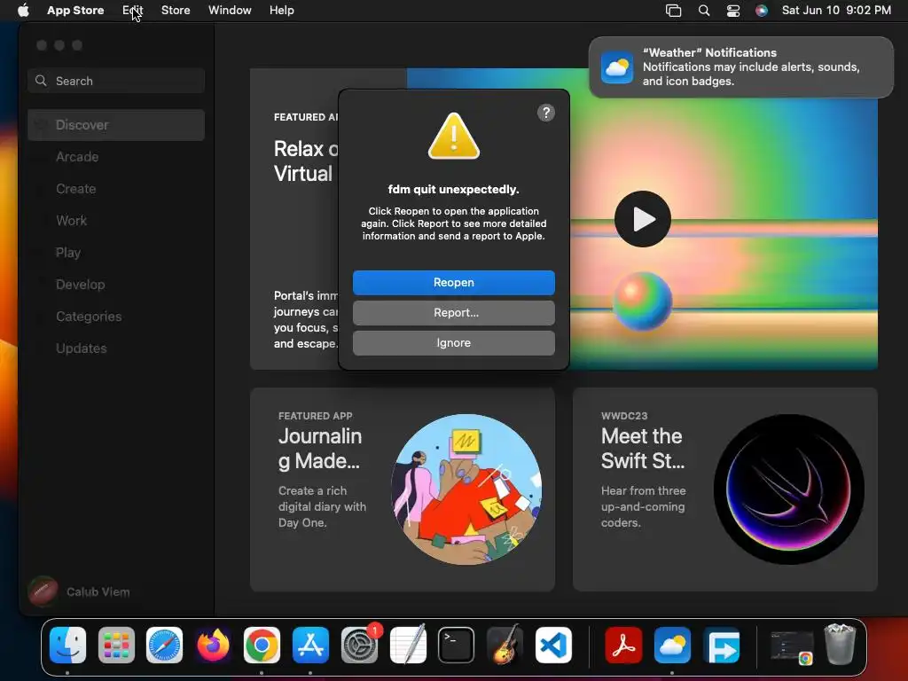Open the Create section
The image size is (908, 681).
76,189
